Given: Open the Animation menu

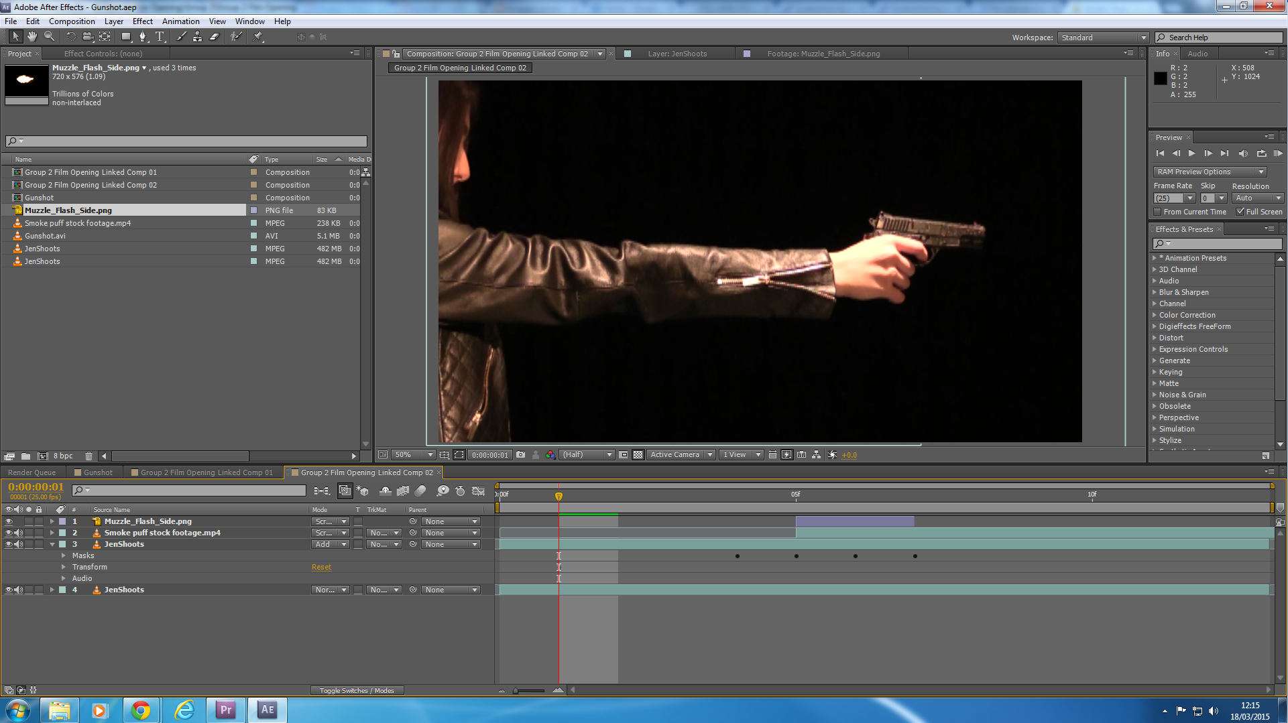Looking at the screenshot, I should [x=180, y=21].
